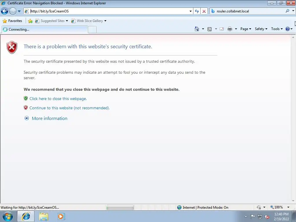Click the Home icon in command bar
The width and height of the screenshot is (296, 222).
(x=197, y=29)
